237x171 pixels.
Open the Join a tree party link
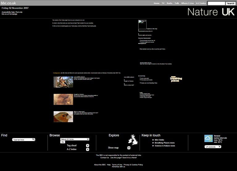[145, 78]
